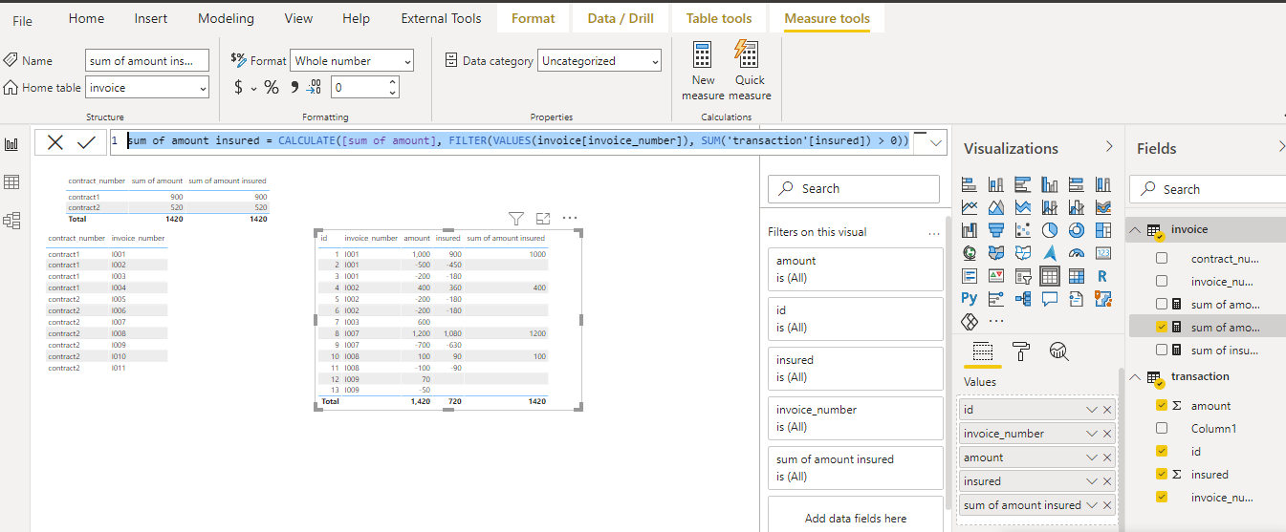The image size is (1286, 532).
Task: Select the card (123) visualization
Action: click(1103, 253)
